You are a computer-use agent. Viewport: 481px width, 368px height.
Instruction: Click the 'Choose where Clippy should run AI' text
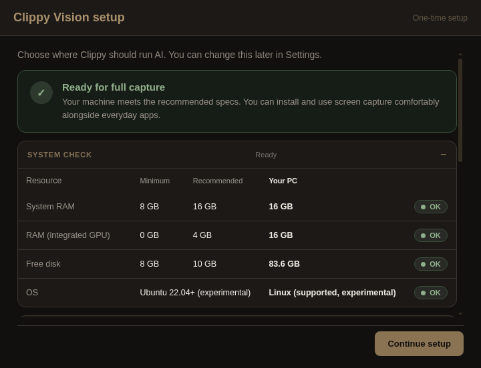click(x=92, y=55)
